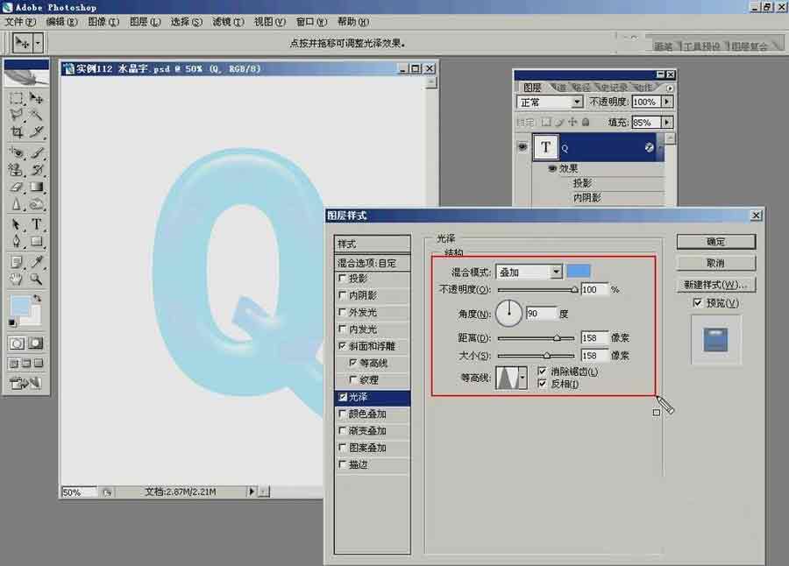789x566 pixels.
Task: Click the 新建样式 button
Action: pyautogui.click(x=717, y=284)
